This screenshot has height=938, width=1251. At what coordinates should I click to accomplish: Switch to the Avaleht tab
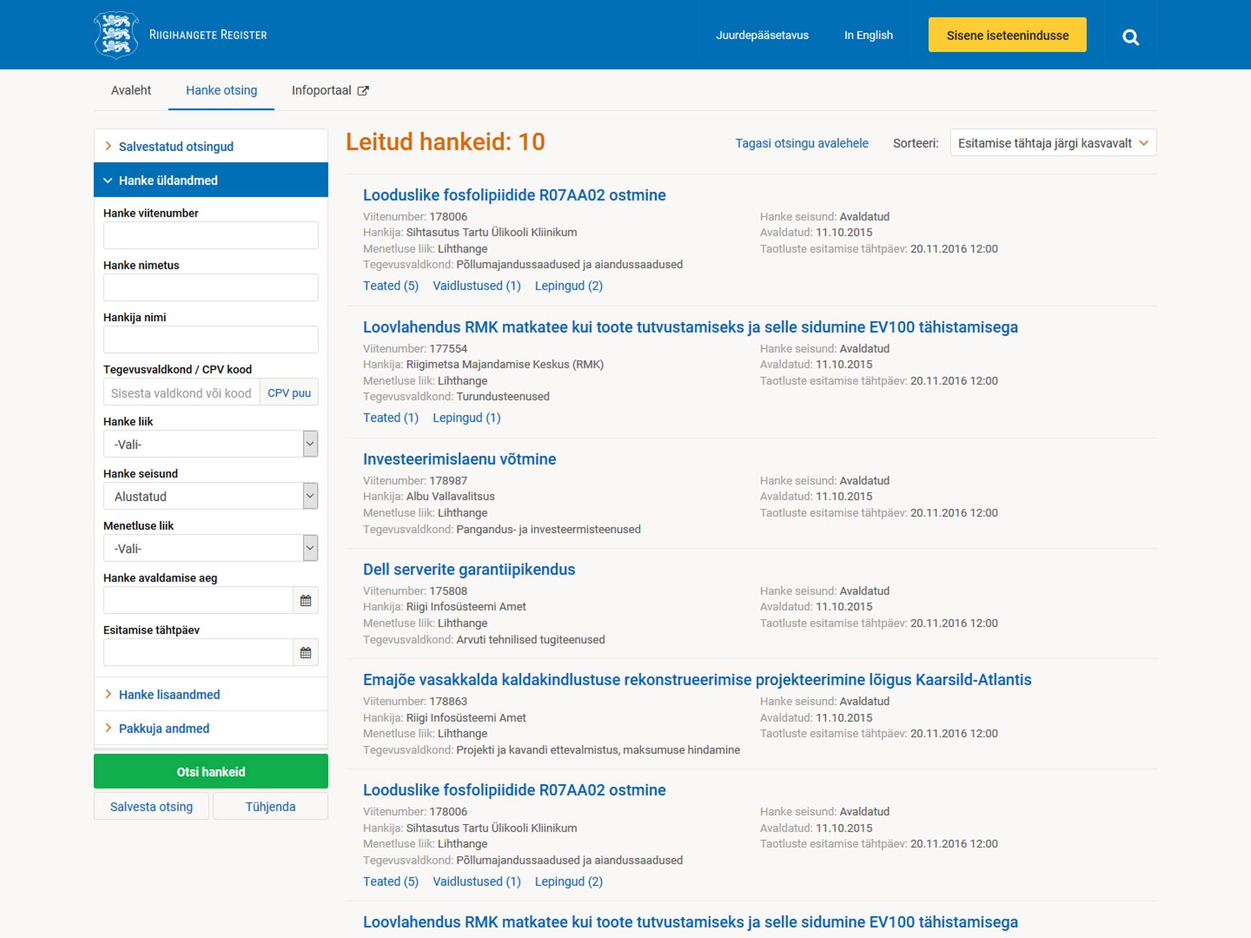(x=131, y=91)
